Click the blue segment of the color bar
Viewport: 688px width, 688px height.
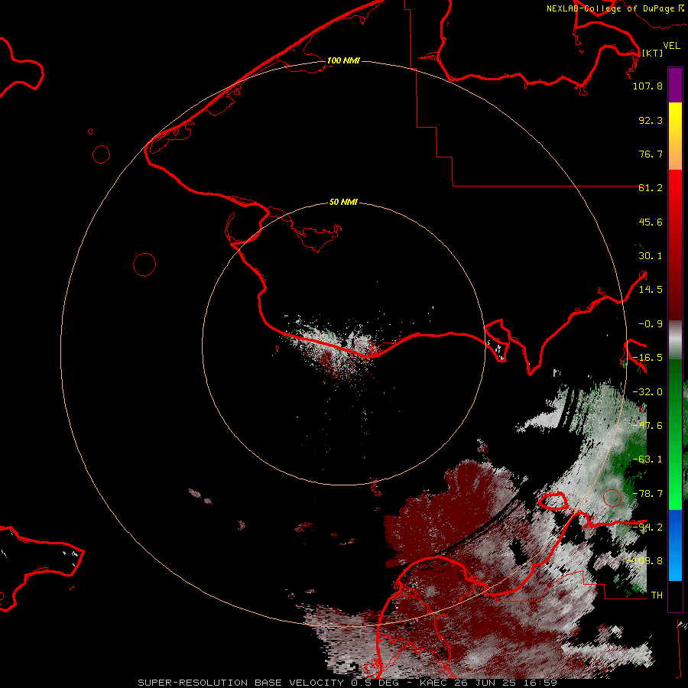675,545
